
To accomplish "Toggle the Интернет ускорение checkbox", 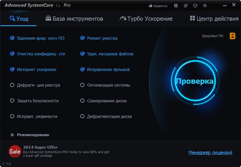I will pyautogui.click(x=12, y=69).
